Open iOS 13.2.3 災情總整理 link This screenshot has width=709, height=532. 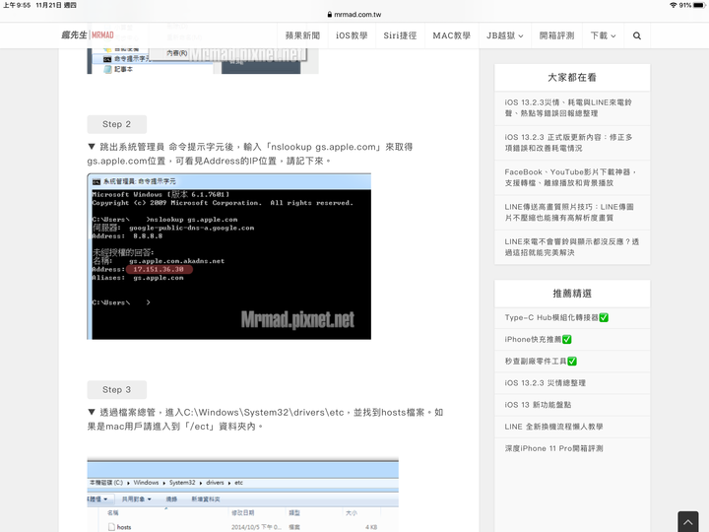click(545, 382)
